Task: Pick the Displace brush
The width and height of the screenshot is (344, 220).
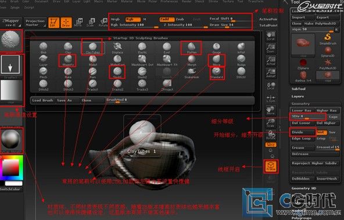Action: click(117, 48)
